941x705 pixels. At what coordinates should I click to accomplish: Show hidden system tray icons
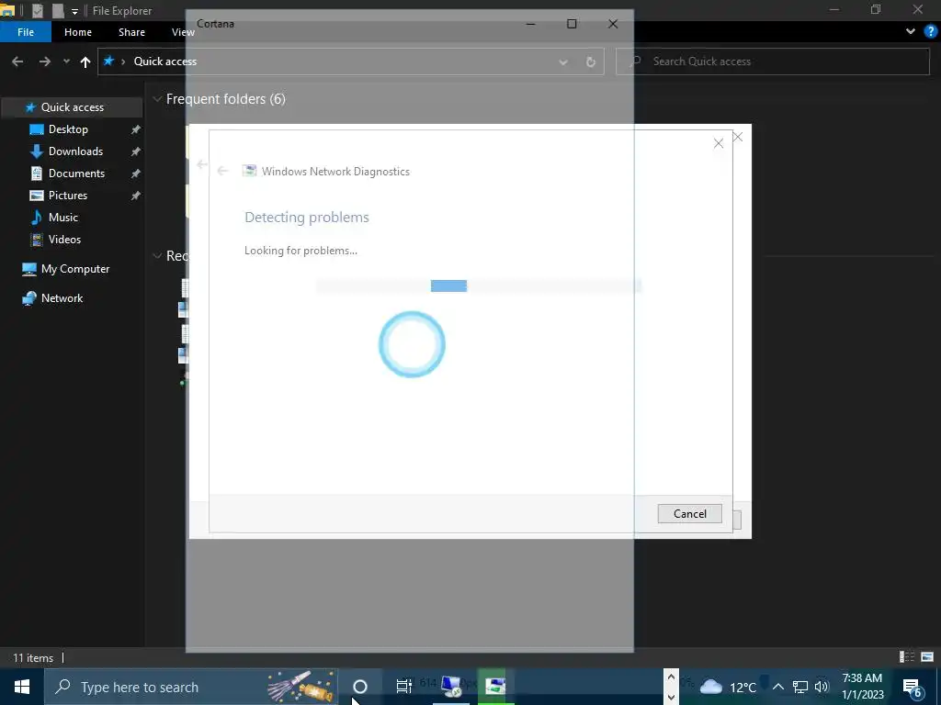tap(778, 687)
